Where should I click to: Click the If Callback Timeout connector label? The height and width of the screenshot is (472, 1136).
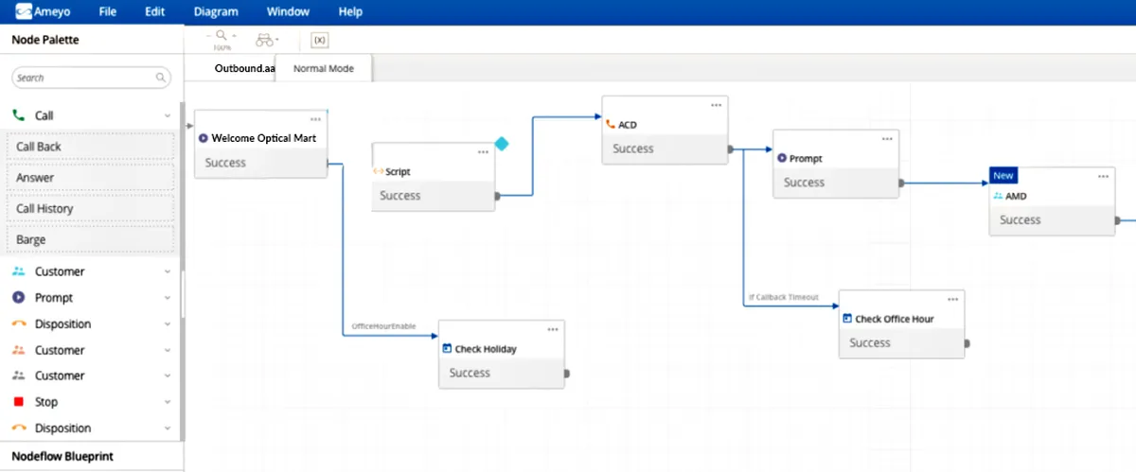[x=783, y=297]
